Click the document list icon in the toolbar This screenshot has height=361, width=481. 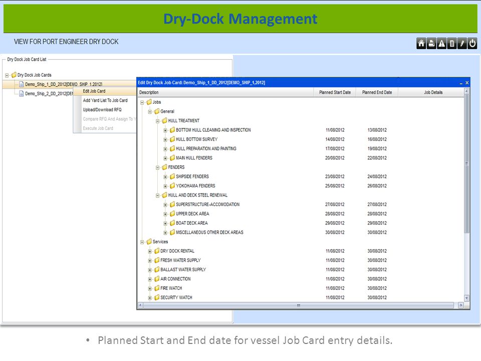(451, 44)
